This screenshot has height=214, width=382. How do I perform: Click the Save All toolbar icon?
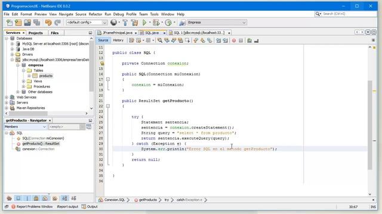pos(36,23)
